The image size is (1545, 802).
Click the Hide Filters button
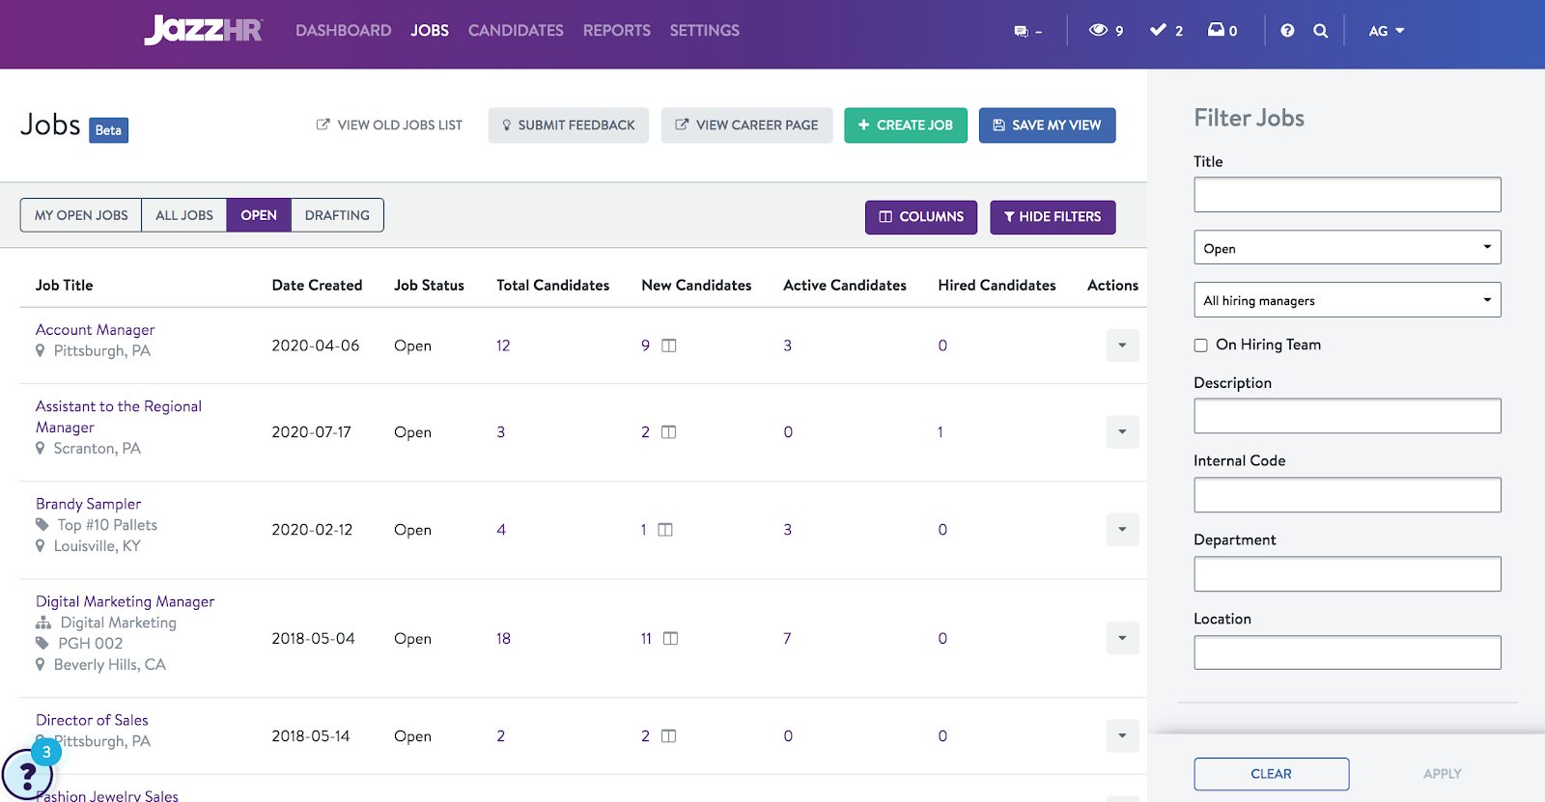click(1053, 217)
